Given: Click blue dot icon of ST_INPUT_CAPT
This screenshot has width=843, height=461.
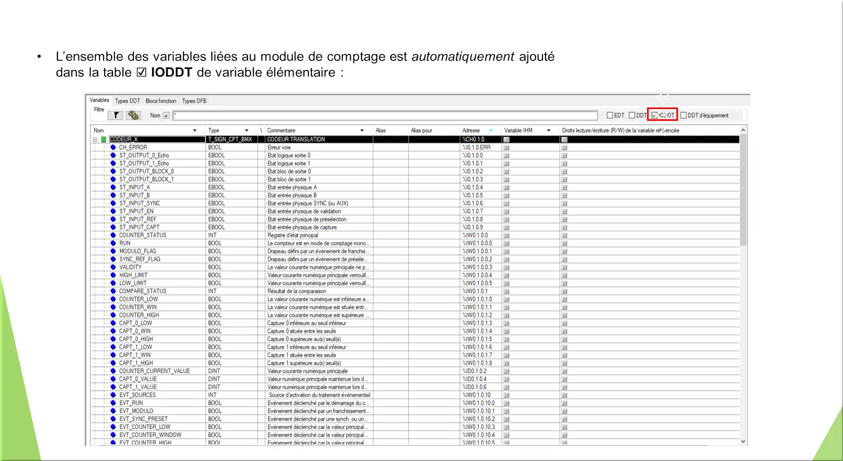Looking at the screenshot, I should click(113, 227).
